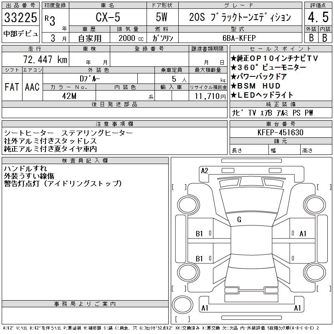Click the 高さ dimension field
The height and width of the screenshot is (334, 334).
click(316, 150)
